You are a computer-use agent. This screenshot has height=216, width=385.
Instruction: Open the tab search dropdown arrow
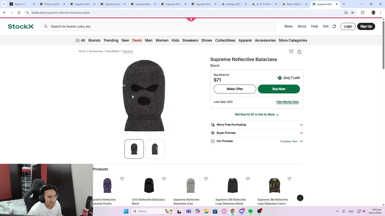click(x=4, y=4)
